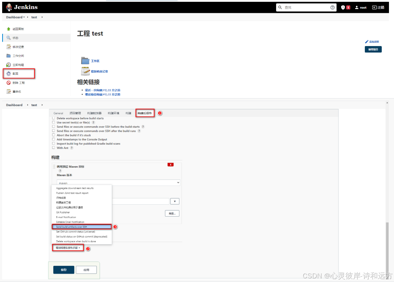Image resolution: width=394 pixels, height=282 pixels.
Task: Focus the 查找 search input field
Action: [306, 8]
